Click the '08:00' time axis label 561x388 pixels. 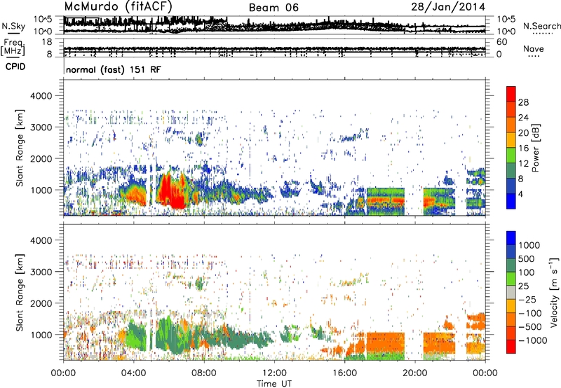[x=204, y=373]
